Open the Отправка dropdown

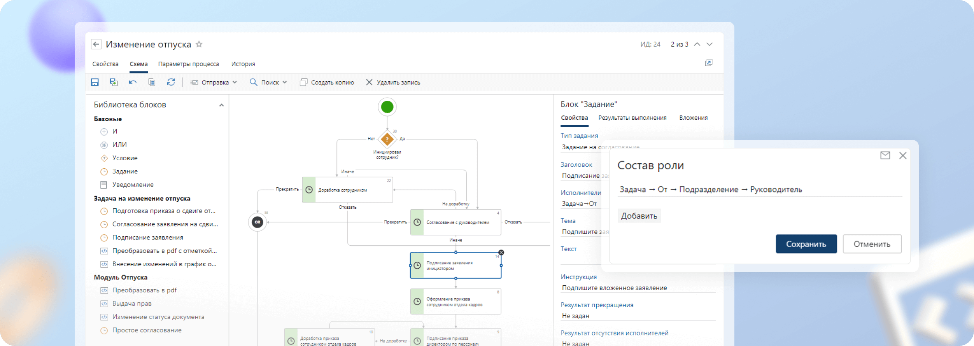click(213, 82)
